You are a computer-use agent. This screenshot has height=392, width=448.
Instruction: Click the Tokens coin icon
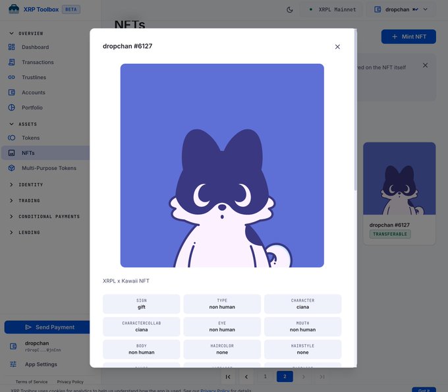pyautogui.click(x=11, y=138)
